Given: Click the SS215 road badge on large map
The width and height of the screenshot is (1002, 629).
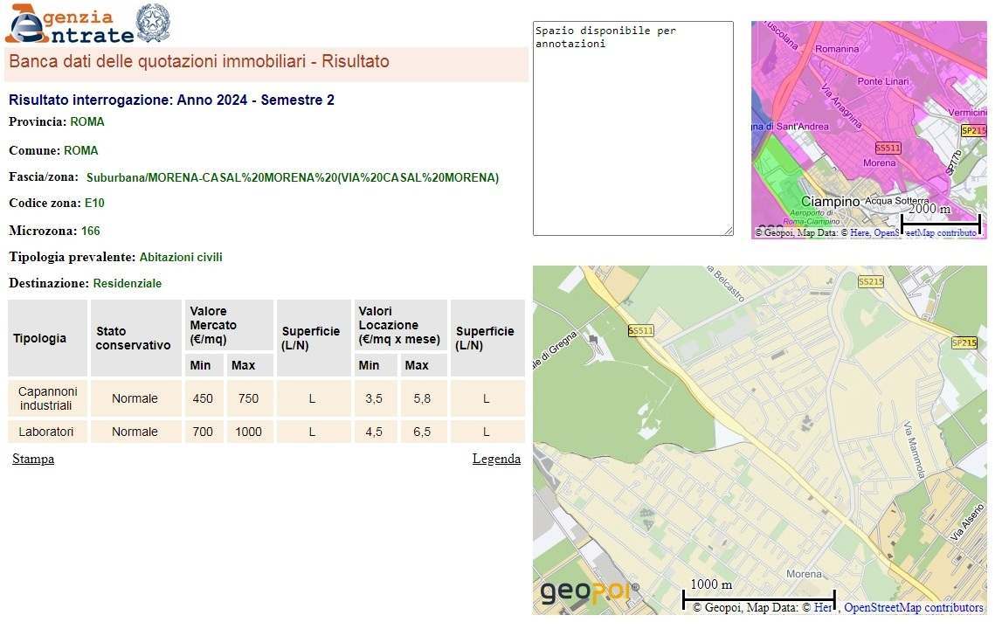Looking at the screenshot, I should [x=870, y=282].
